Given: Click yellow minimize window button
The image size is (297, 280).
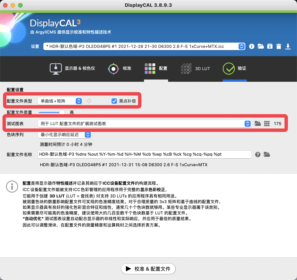Looking at the screenshot, I should tap(13, 5).
